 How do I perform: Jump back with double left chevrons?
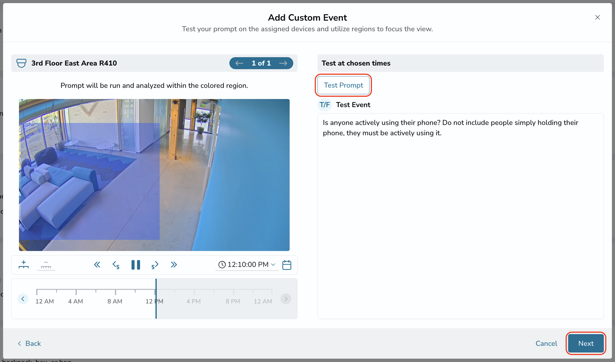coord(97,265)
